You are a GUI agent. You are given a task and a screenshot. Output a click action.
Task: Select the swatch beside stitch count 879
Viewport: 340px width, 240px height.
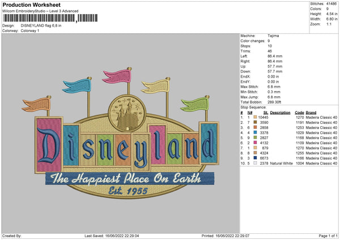(x=255, y=148)
